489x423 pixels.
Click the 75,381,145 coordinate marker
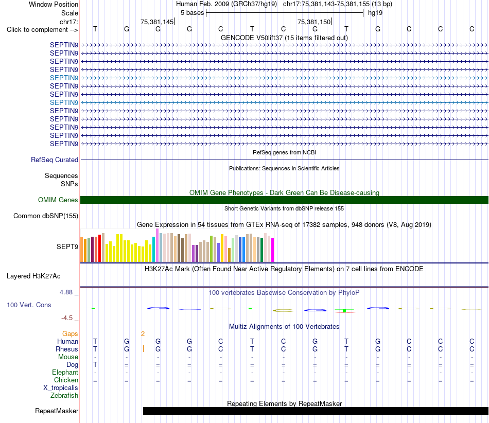coord(157,22)
